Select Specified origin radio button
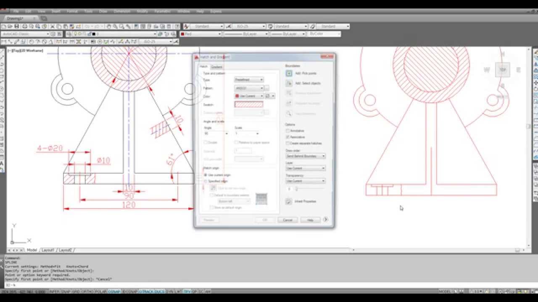Viewport: 538px width, 302px height. point(206,181)
